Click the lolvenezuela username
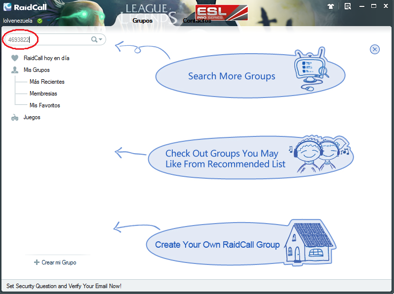Screen dimensions: 394x294 click(18, 21)
